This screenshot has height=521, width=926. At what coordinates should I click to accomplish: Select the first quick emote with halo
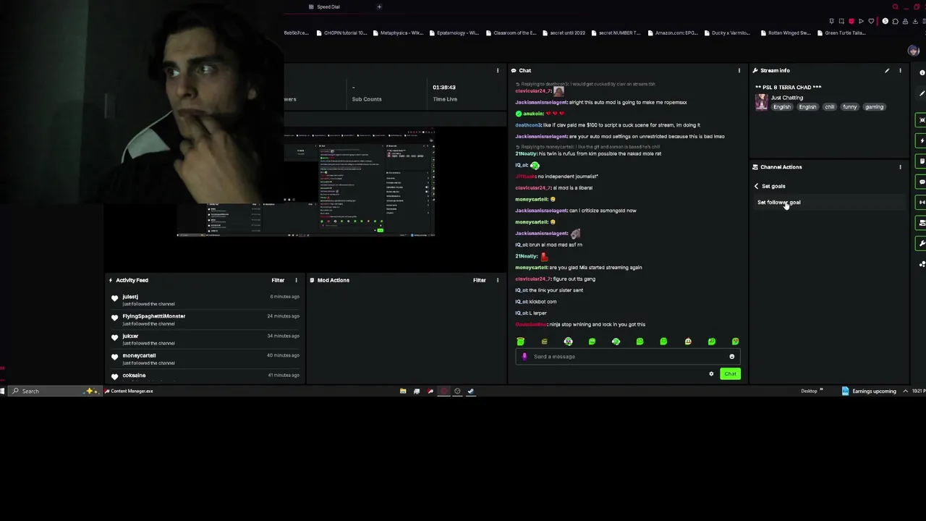pos(520,342)
